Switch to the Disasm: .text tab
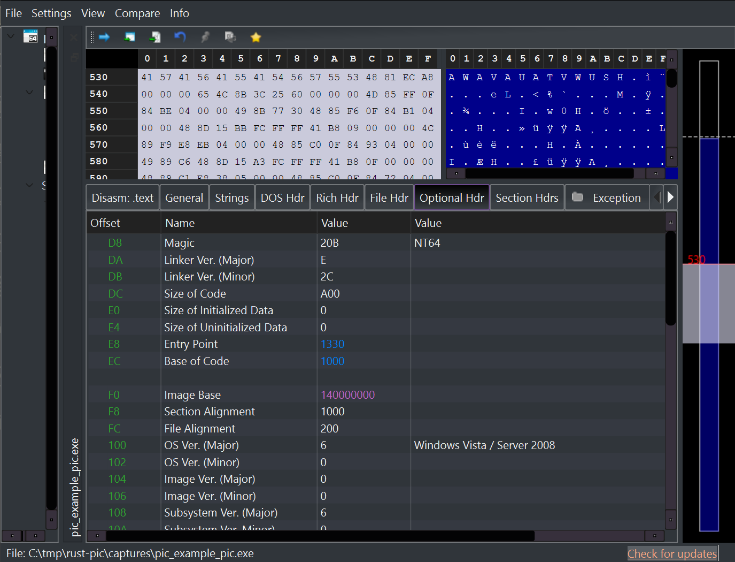 122,198
